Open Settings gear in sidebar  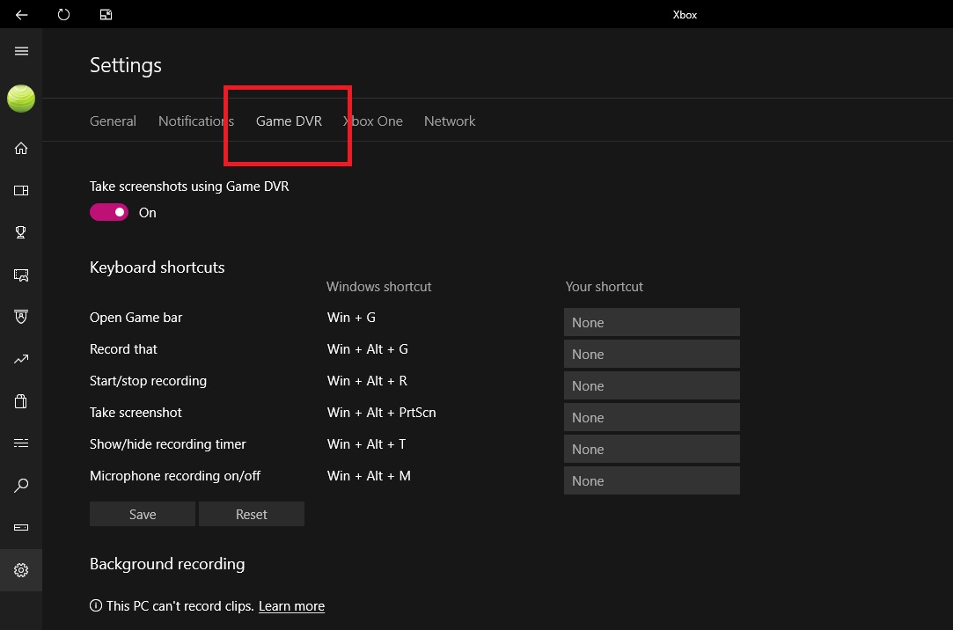pyautogui.click(x=21, y=570)
